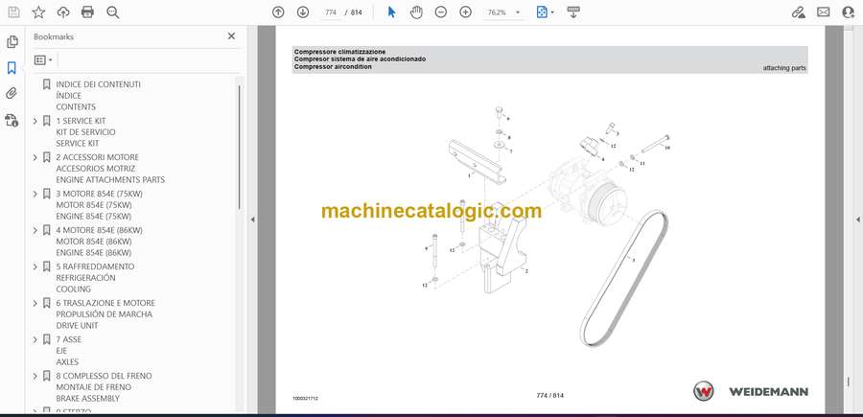Viewport: 863px width, 417px height.
Task: Click the 'Compressor aircondition' heading text
Action: tap(333, 66)
